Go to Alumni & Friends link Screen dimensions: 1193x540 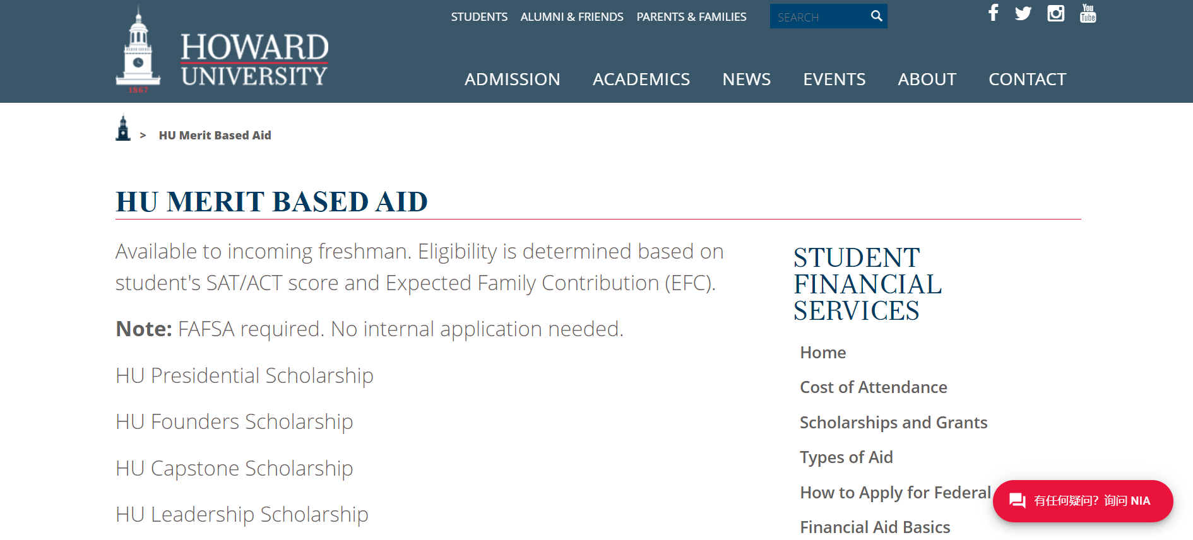click(572, 17)
